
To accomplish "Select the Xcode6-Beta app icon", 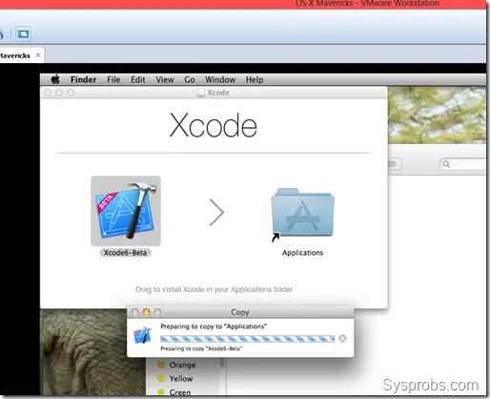I will click(126, 211).
